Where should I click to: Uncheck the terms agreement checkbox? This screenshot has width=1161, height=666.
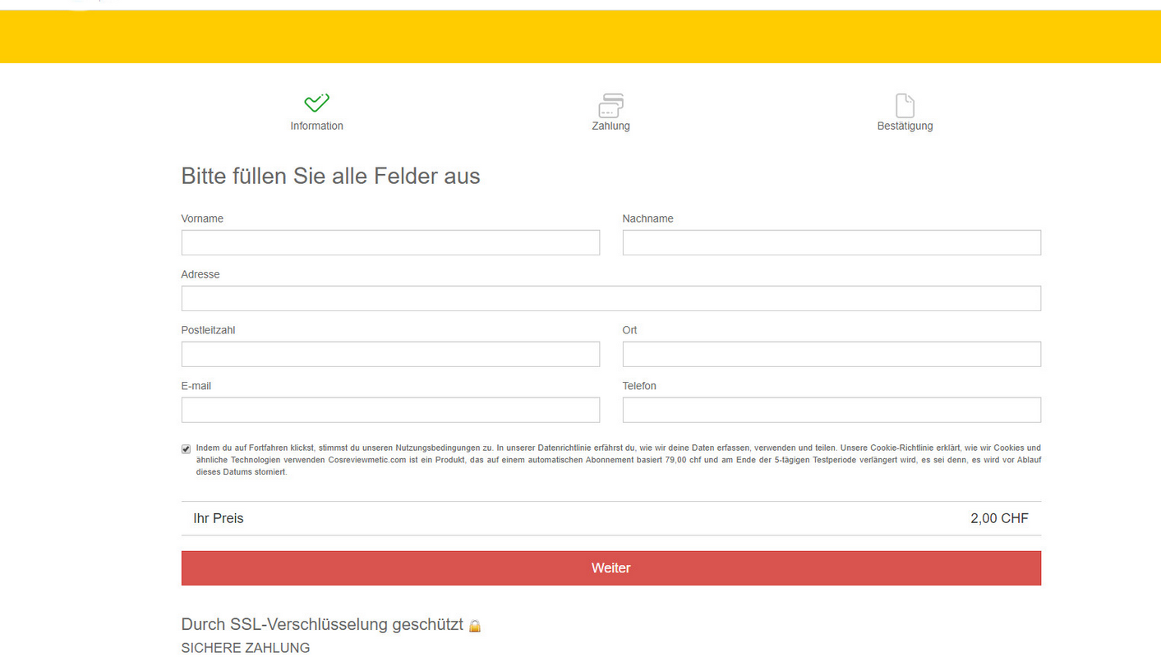[186, 449]
